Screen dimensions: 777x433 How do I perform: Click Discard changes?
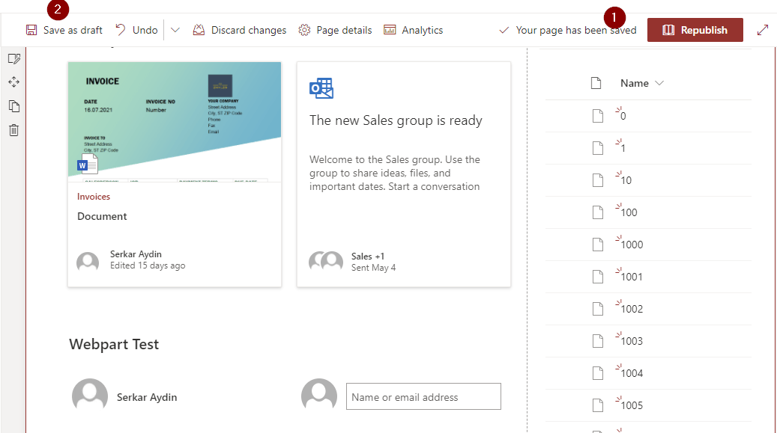pos(240,30)
